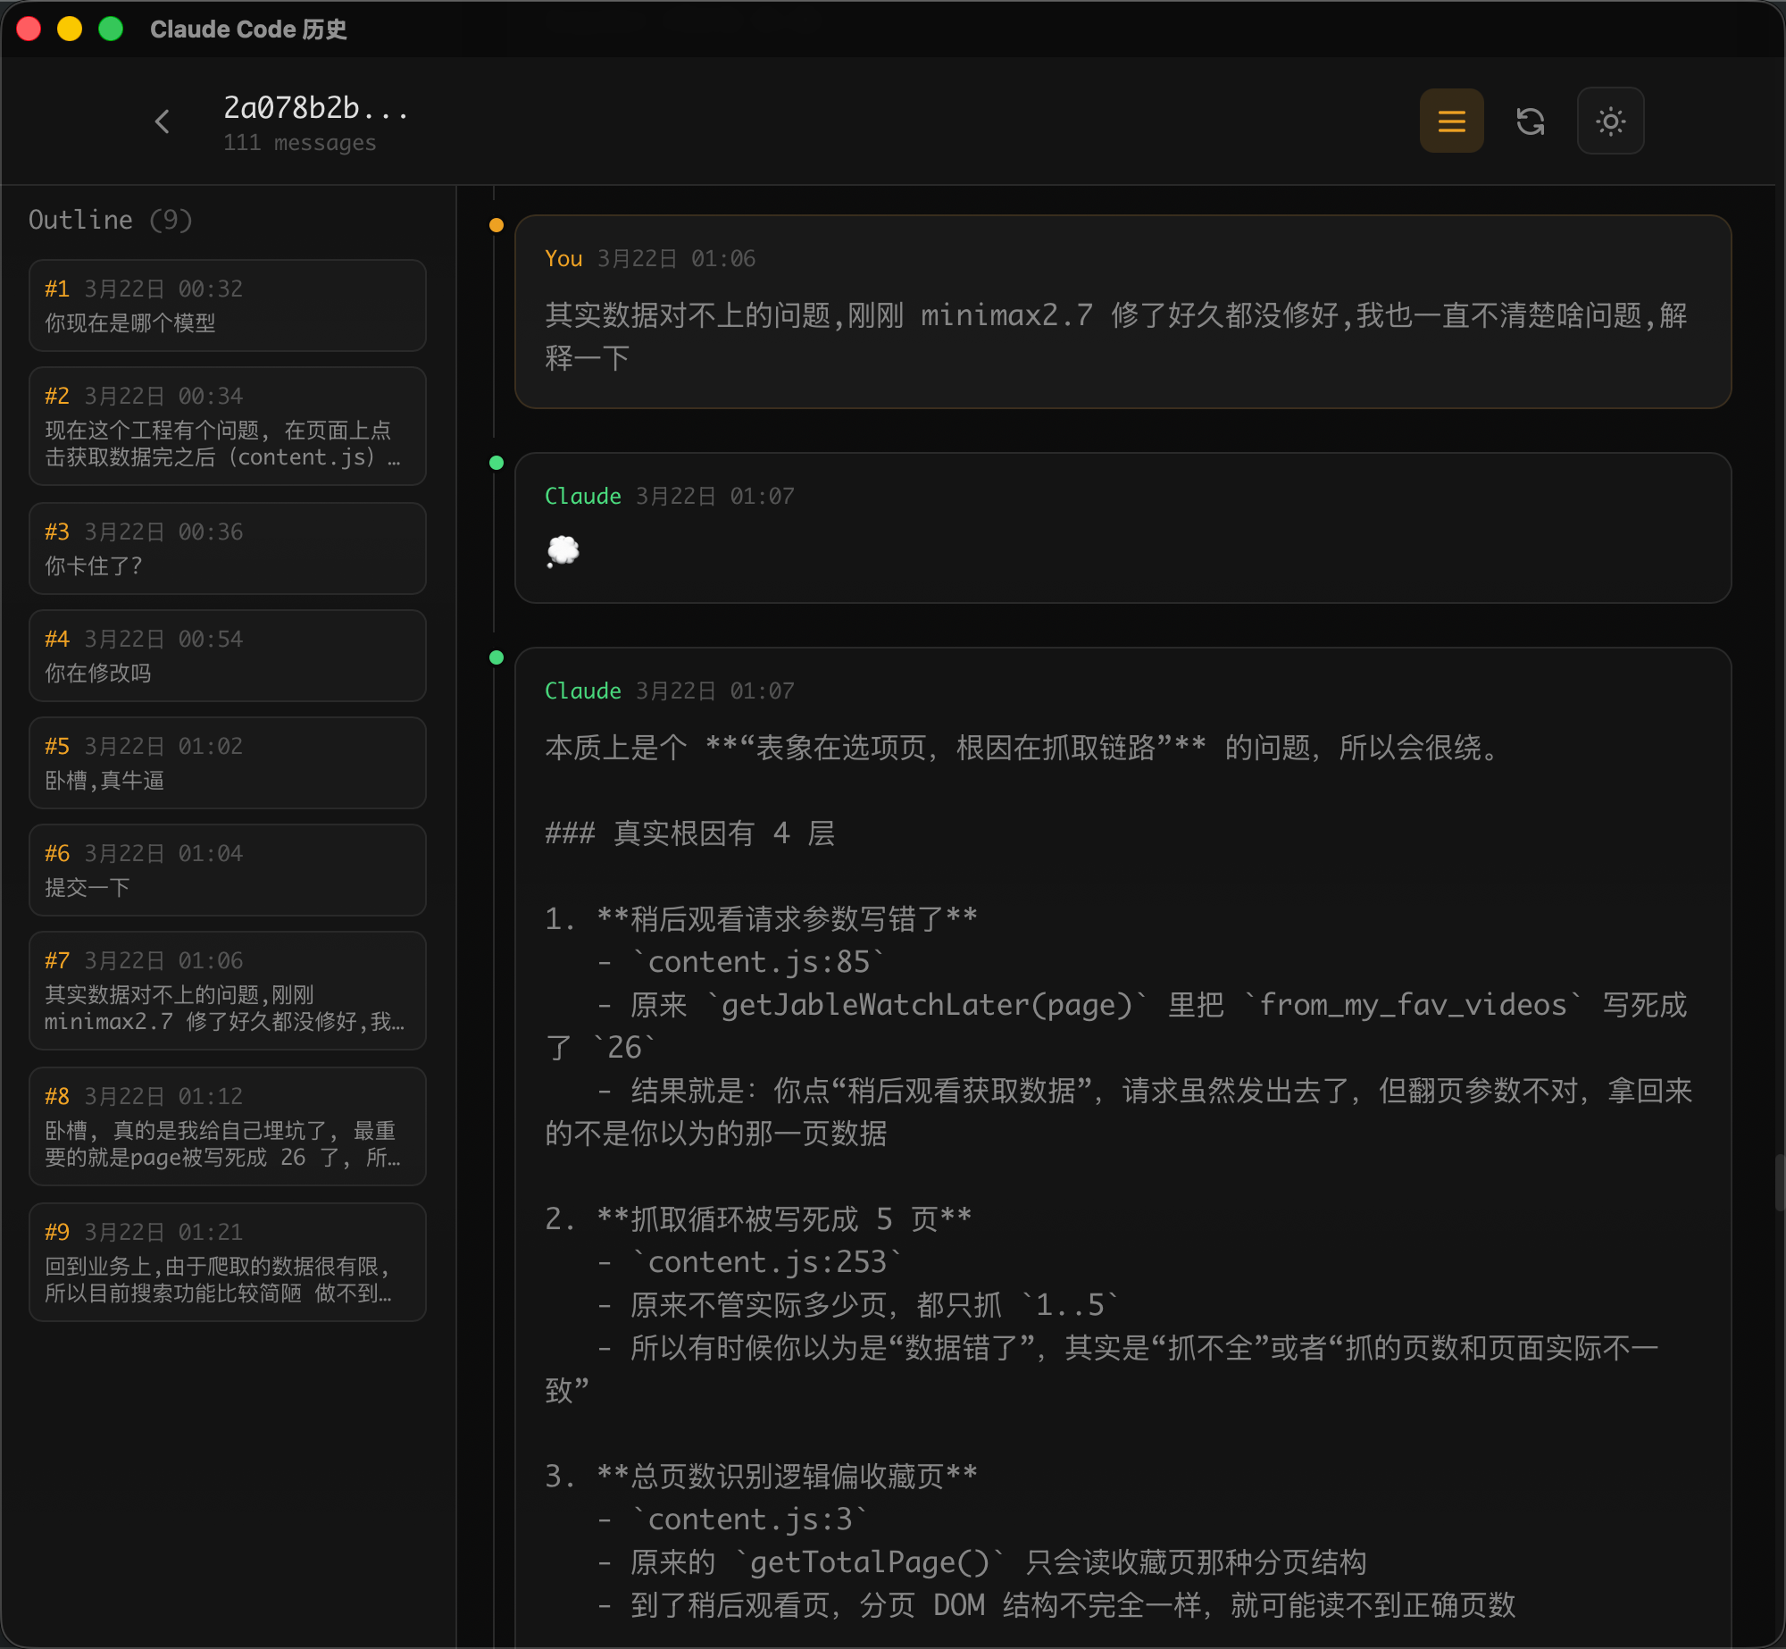
Task: Click the back arrow icon
Action: [163, 121]
